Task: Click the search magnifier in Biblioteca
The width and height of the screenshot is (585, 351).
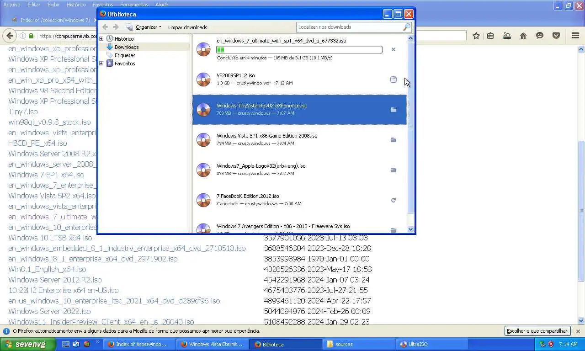Action: [x=406, y=27]
